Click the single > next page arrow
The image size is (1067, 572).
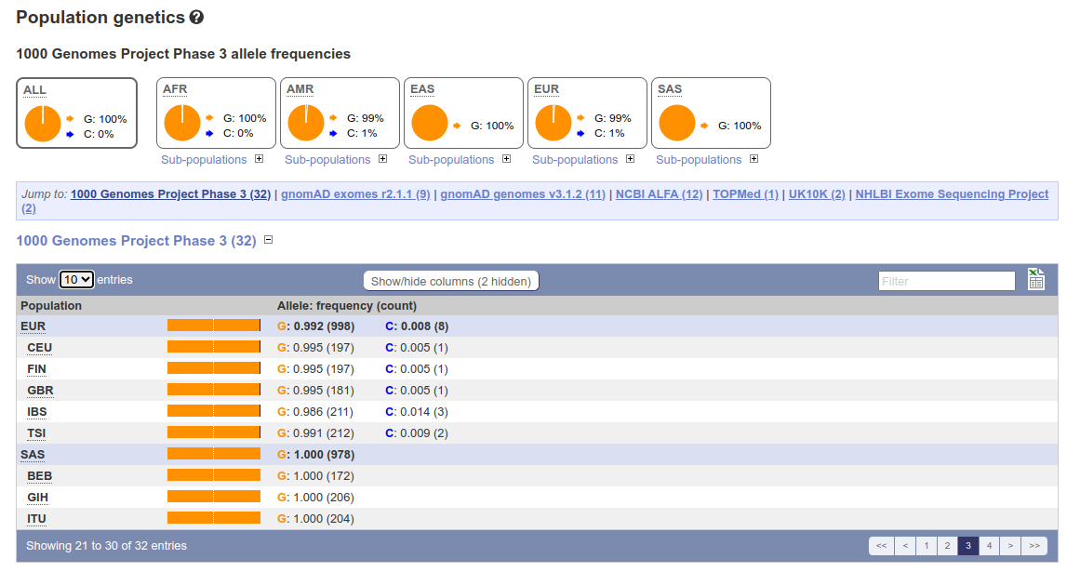pyautogui.click(x=1010, y=545)
